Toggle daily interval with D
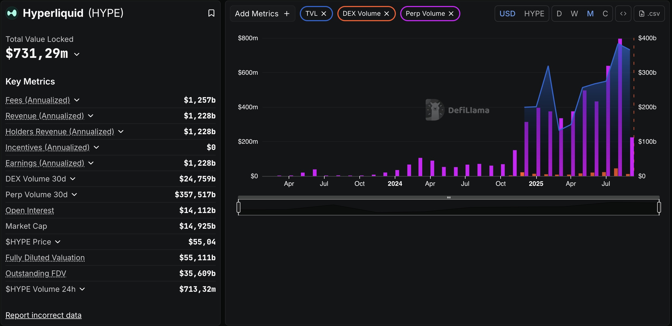672x326 pixels. 559,14
